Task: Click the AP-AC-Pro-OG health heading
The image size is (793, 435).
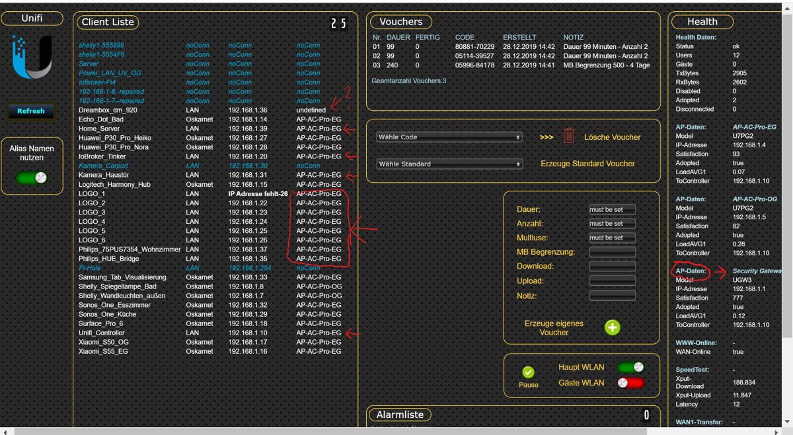Action: (x=755, y=199)
